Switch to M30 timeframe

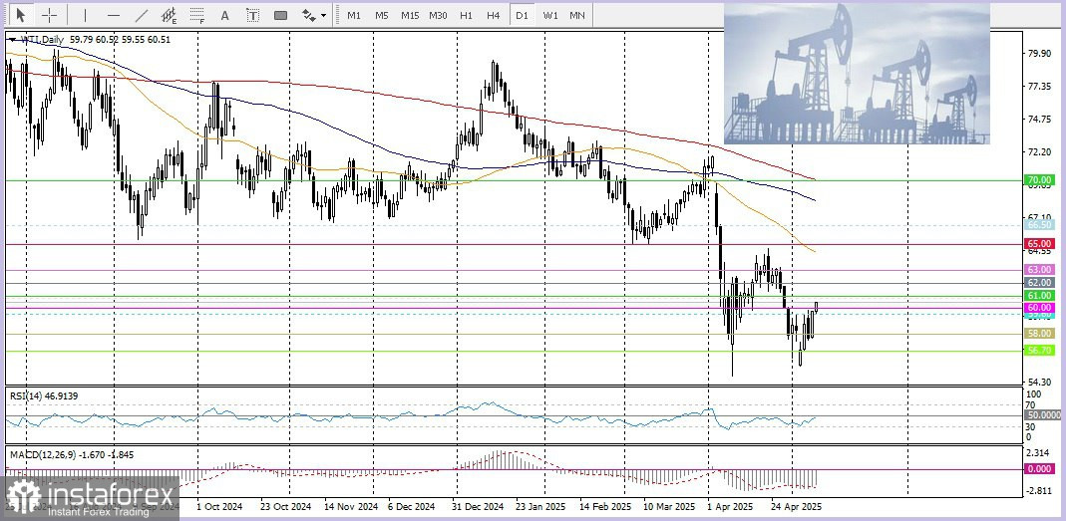click(x=438, y=14)
